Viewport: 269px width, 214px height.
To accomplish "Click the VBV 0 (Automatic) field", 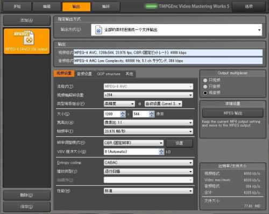I will (x=131, y=152).
